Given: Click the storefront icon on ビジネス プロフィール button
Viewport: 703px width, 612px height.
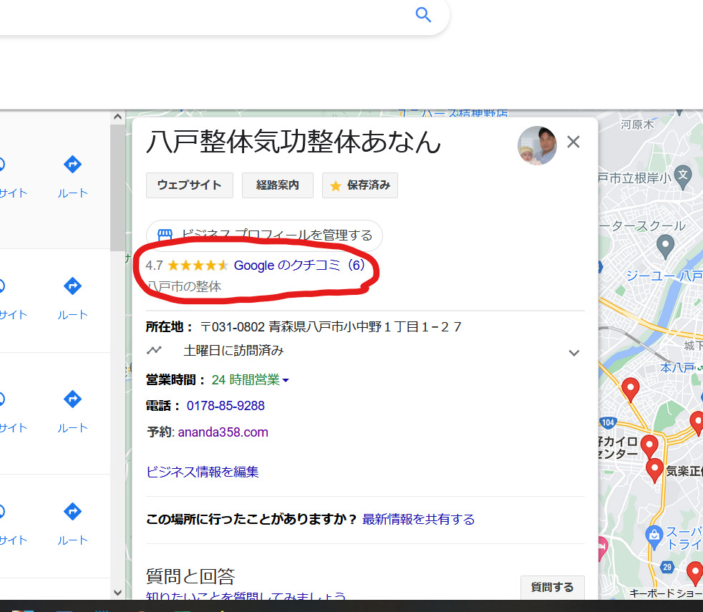Looking at the screenshot, I should [x=165, y=234].
